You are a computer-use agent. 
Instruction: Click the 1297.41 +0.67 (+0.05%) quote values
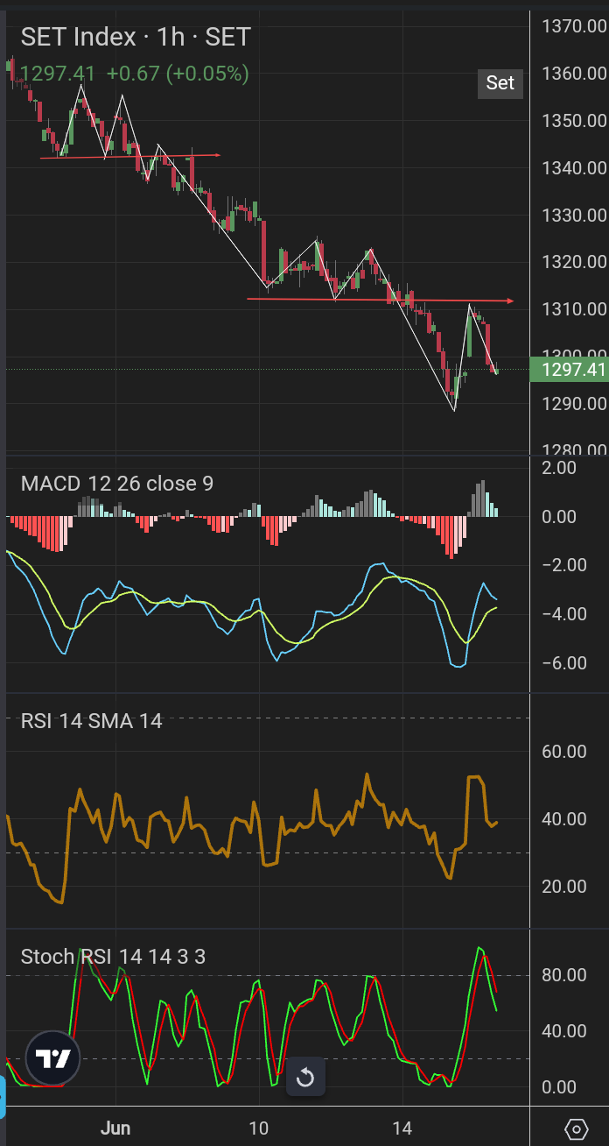click(134, 74)
